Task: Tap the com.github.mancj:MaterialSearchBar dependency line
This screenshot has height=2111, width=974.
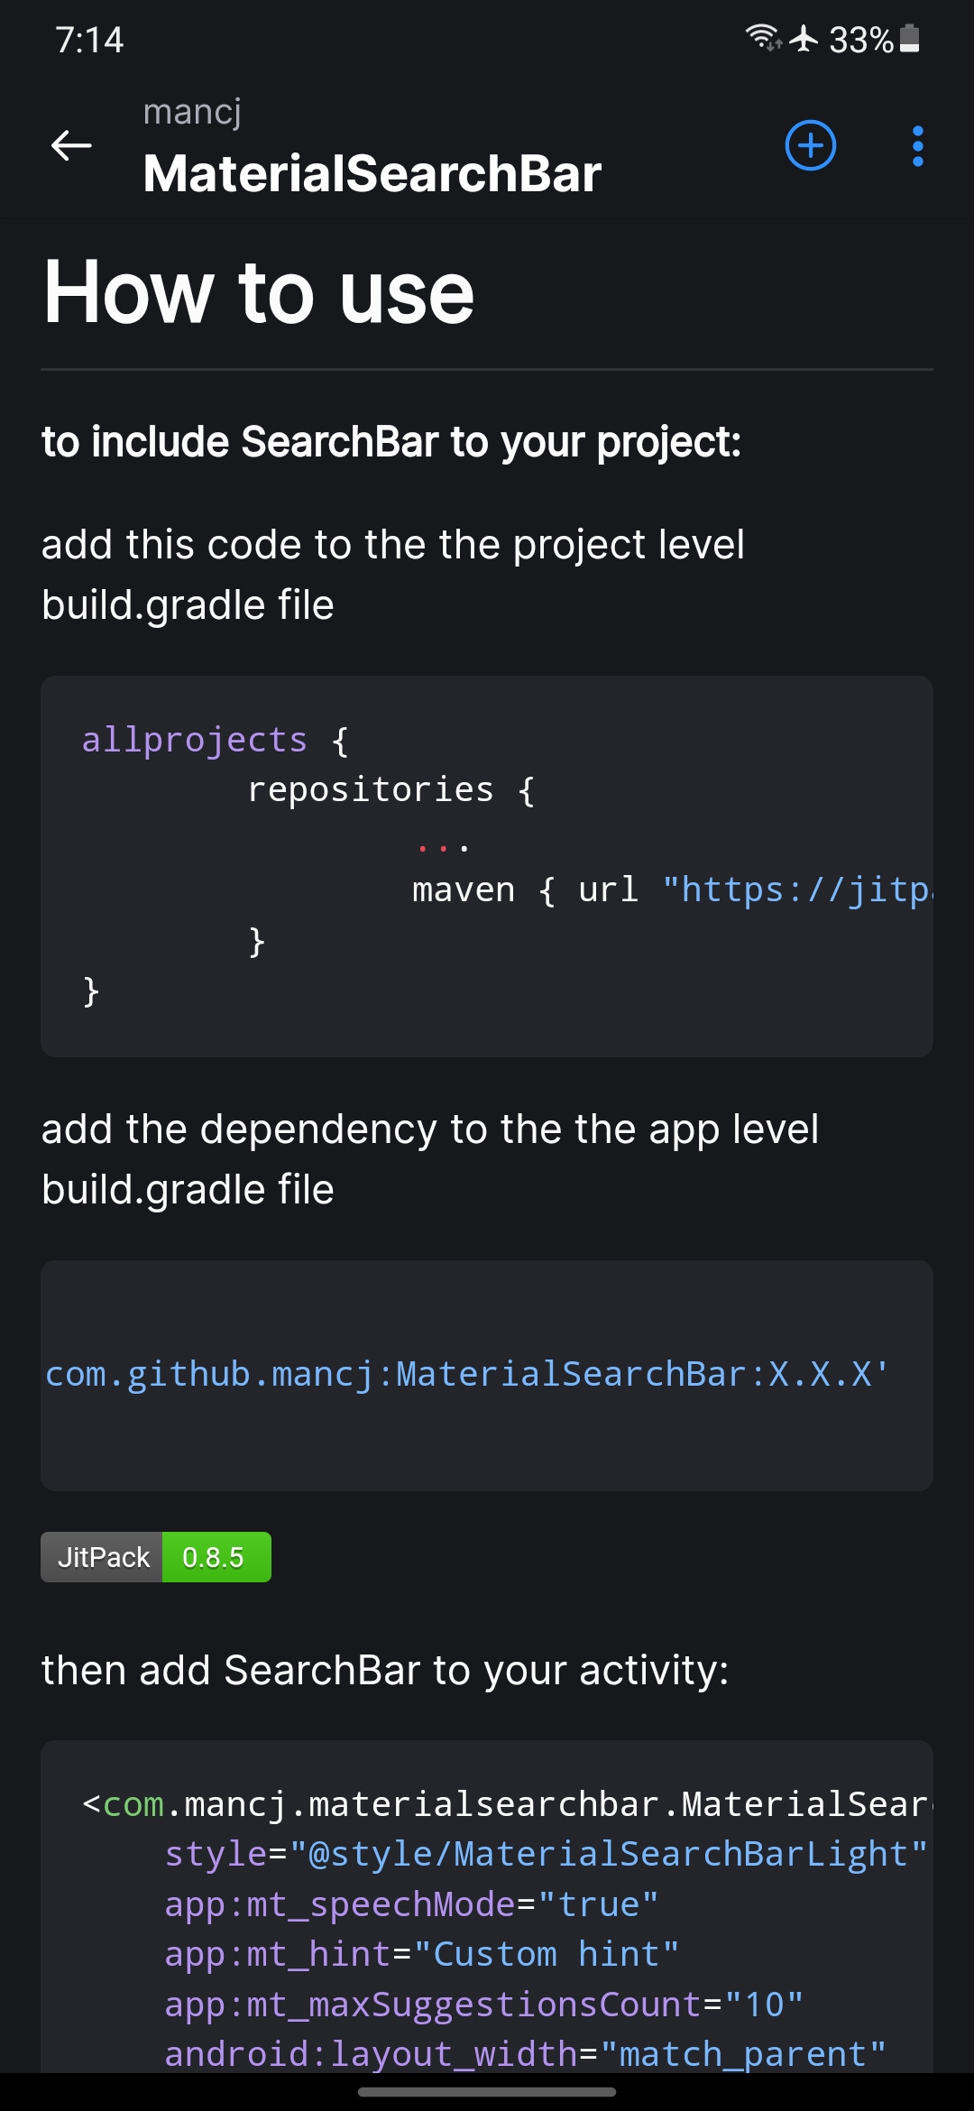Action: click(467, 1374)
